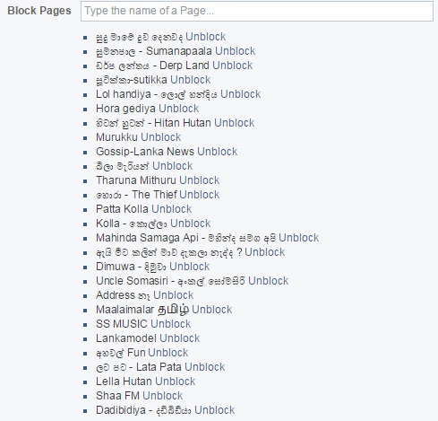The image size is (438, 421).
Task: Unblock the Hora gediya page
Action: [x=179, y=109]
